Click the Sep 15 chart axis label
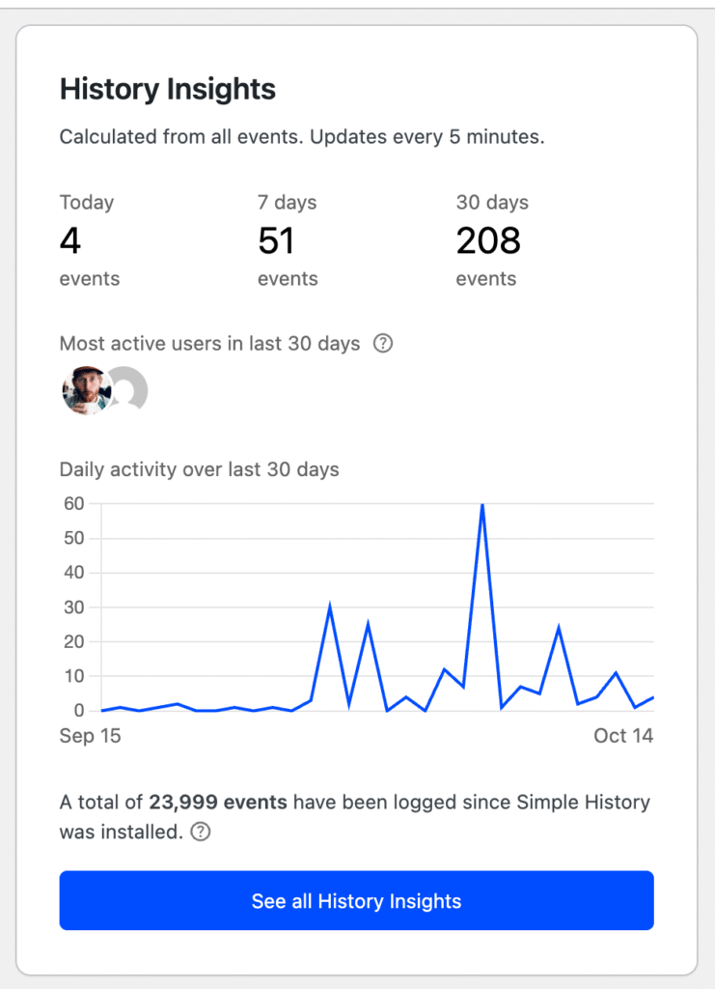Screen dimensions: 715x989 tap(90, 736)
